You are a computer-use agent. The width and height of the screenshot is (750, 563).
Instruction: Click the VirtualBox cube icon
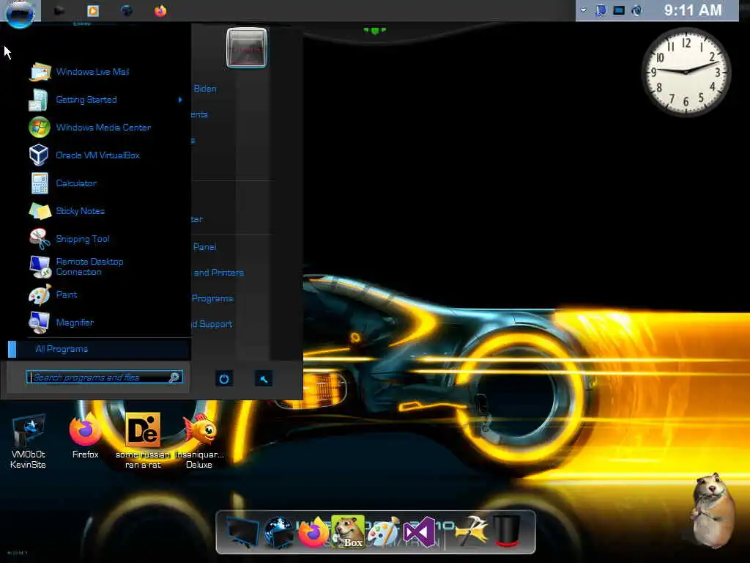coord(39,155)
